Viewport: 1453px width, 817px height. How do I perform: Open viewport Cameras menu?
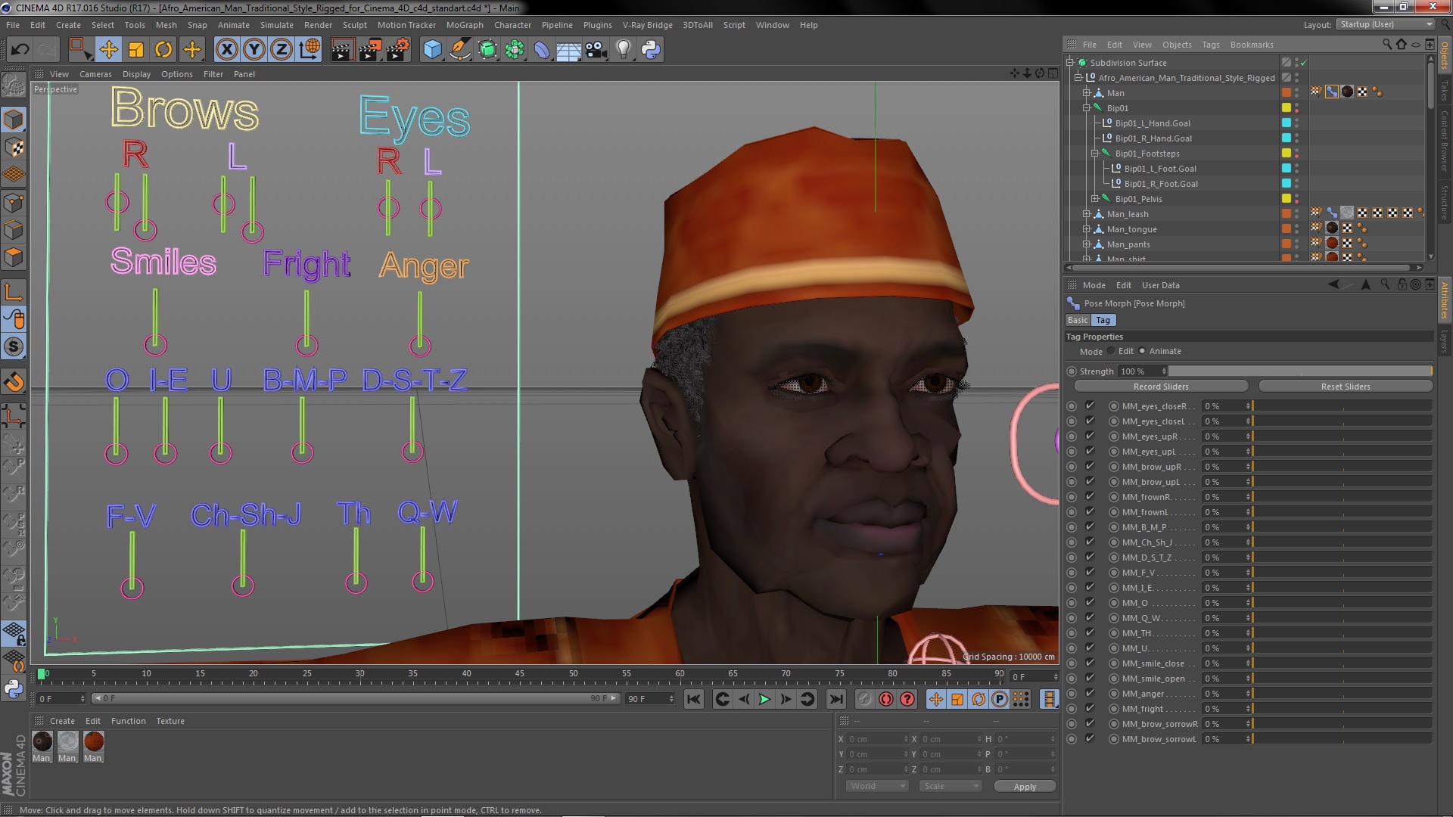click(95, 74)
